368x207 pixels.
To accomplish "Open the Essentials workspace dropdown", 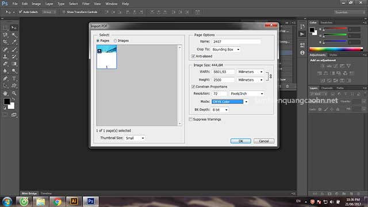I will (350, 12).
